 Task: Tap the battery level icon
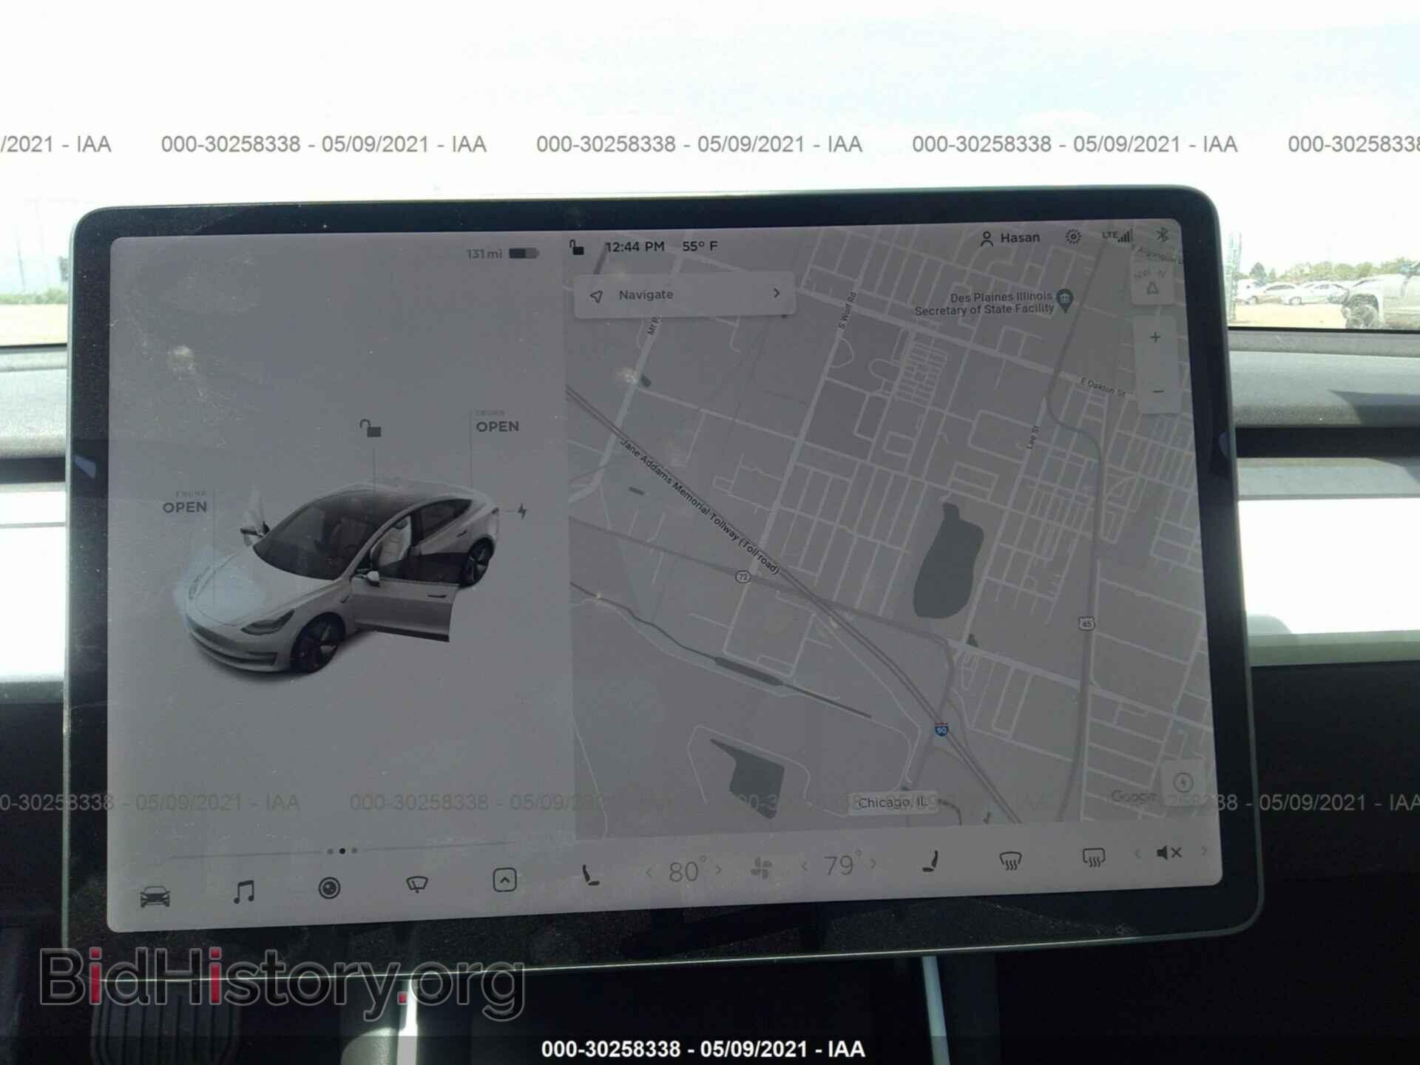524,253
